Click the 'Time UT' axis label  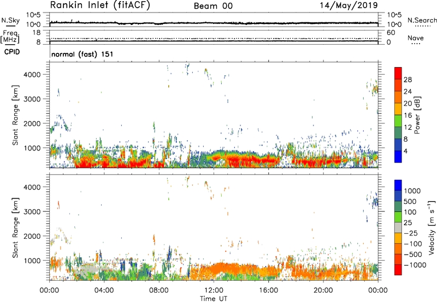pos(214,299)
